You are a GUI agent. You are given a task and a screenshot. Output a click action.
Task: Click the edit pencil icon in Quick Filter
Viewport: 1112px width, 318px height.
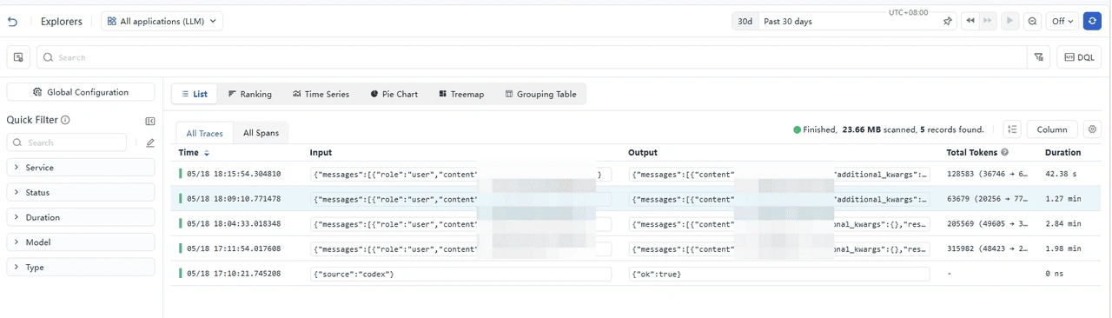tap(149, 142)
